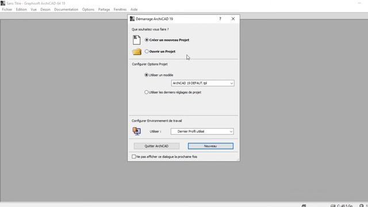Click the Configurer Options Projet label

click(x=149, y=64)
